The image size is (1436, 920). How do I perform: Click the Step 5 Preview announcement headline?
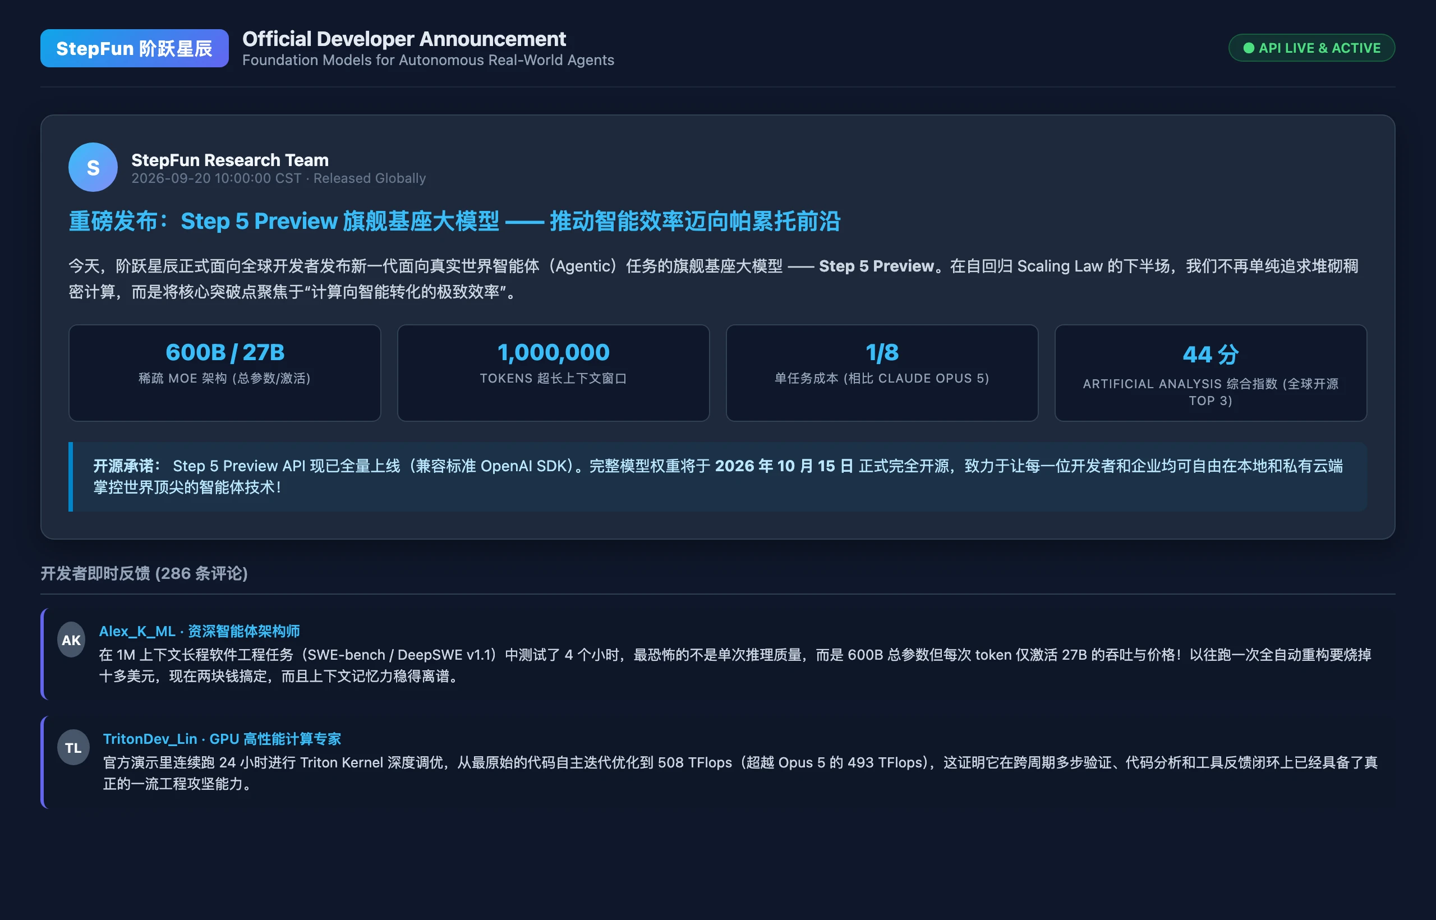pos(454,221)
